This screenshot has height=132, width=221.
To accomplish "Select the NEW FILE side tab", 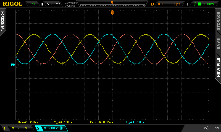I will pos(218,67).
